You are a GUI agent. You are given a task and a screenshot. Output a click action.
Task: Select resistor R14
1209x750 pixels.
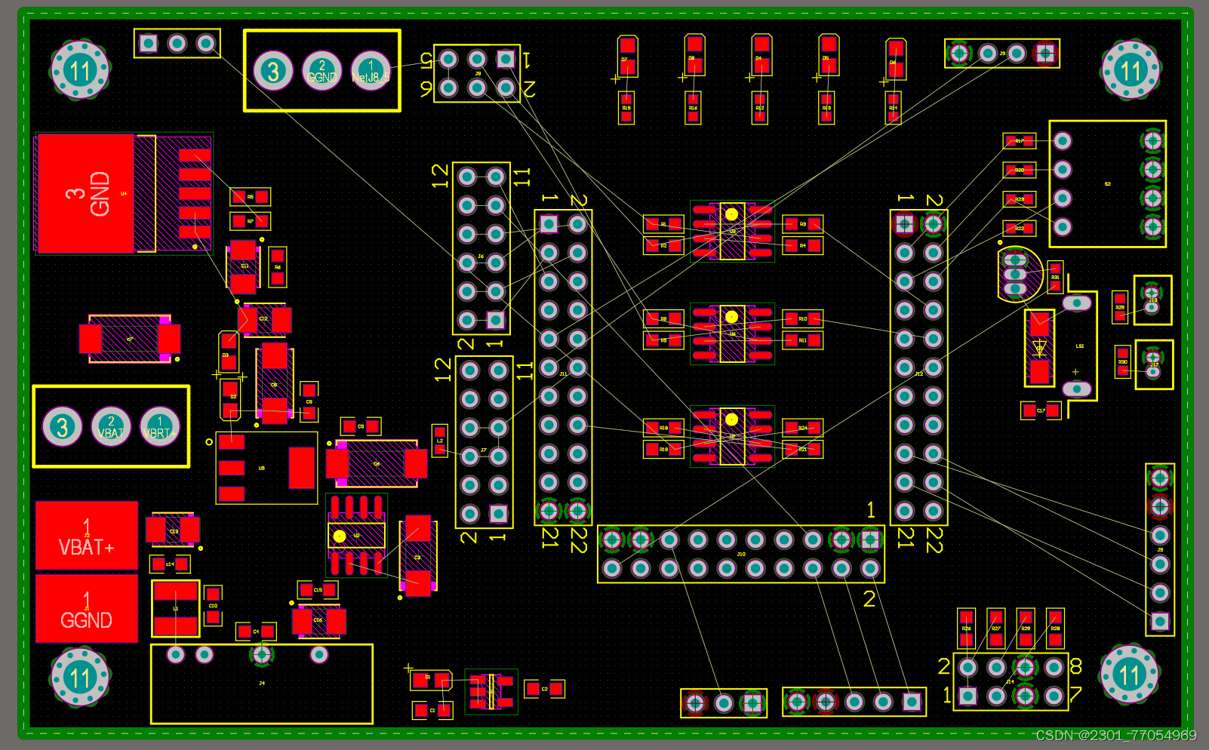pyautogui.click(x=894, y=108)
